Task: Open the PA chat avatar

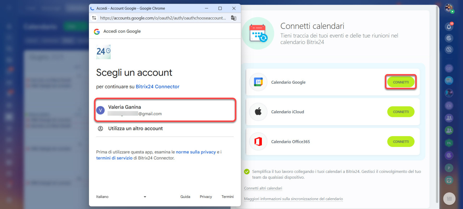Action: (x=449, y=143)
